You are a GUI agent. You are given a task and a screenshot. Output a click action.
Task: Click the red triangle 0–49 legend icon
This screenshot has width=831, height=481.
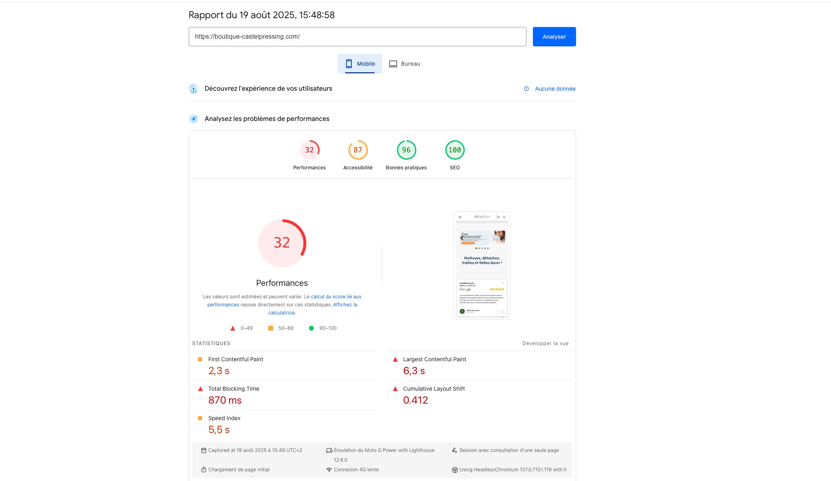click(233, 328)
